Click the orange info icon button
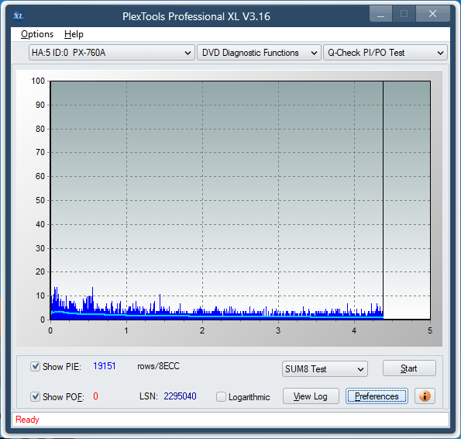 (425, 396)
